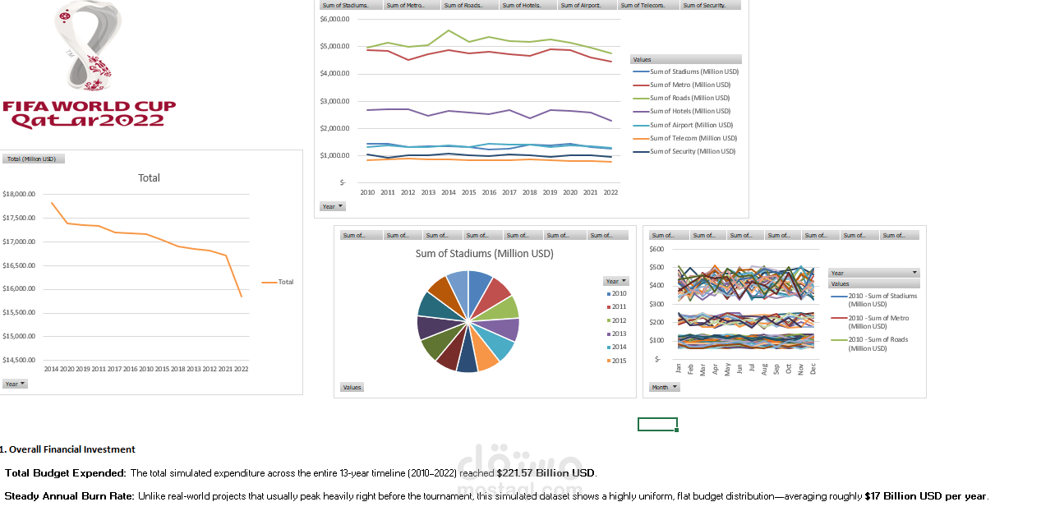Image resolution: width=1041 pixels, height=511 pixels.
Task: Click the $3,000.00 axis label in the yearly chart
Action: (x=334, y=101)
